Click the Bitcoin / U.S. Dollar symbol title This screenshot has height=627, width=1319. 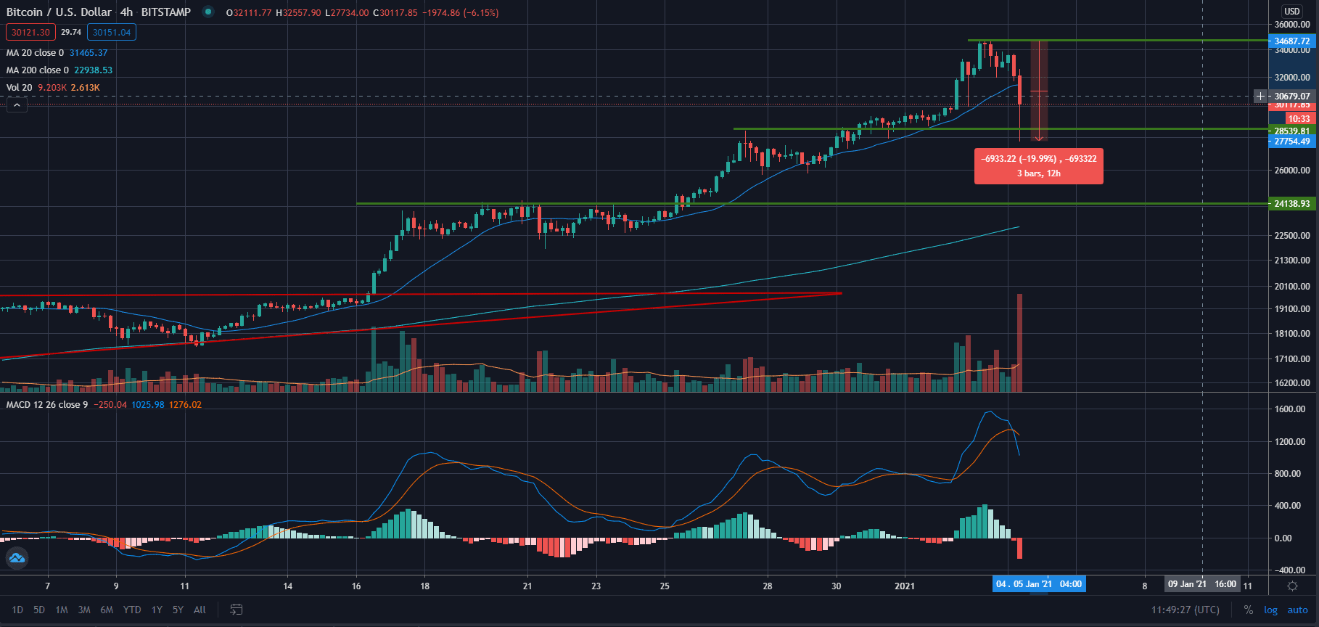(x=59, y=12)
